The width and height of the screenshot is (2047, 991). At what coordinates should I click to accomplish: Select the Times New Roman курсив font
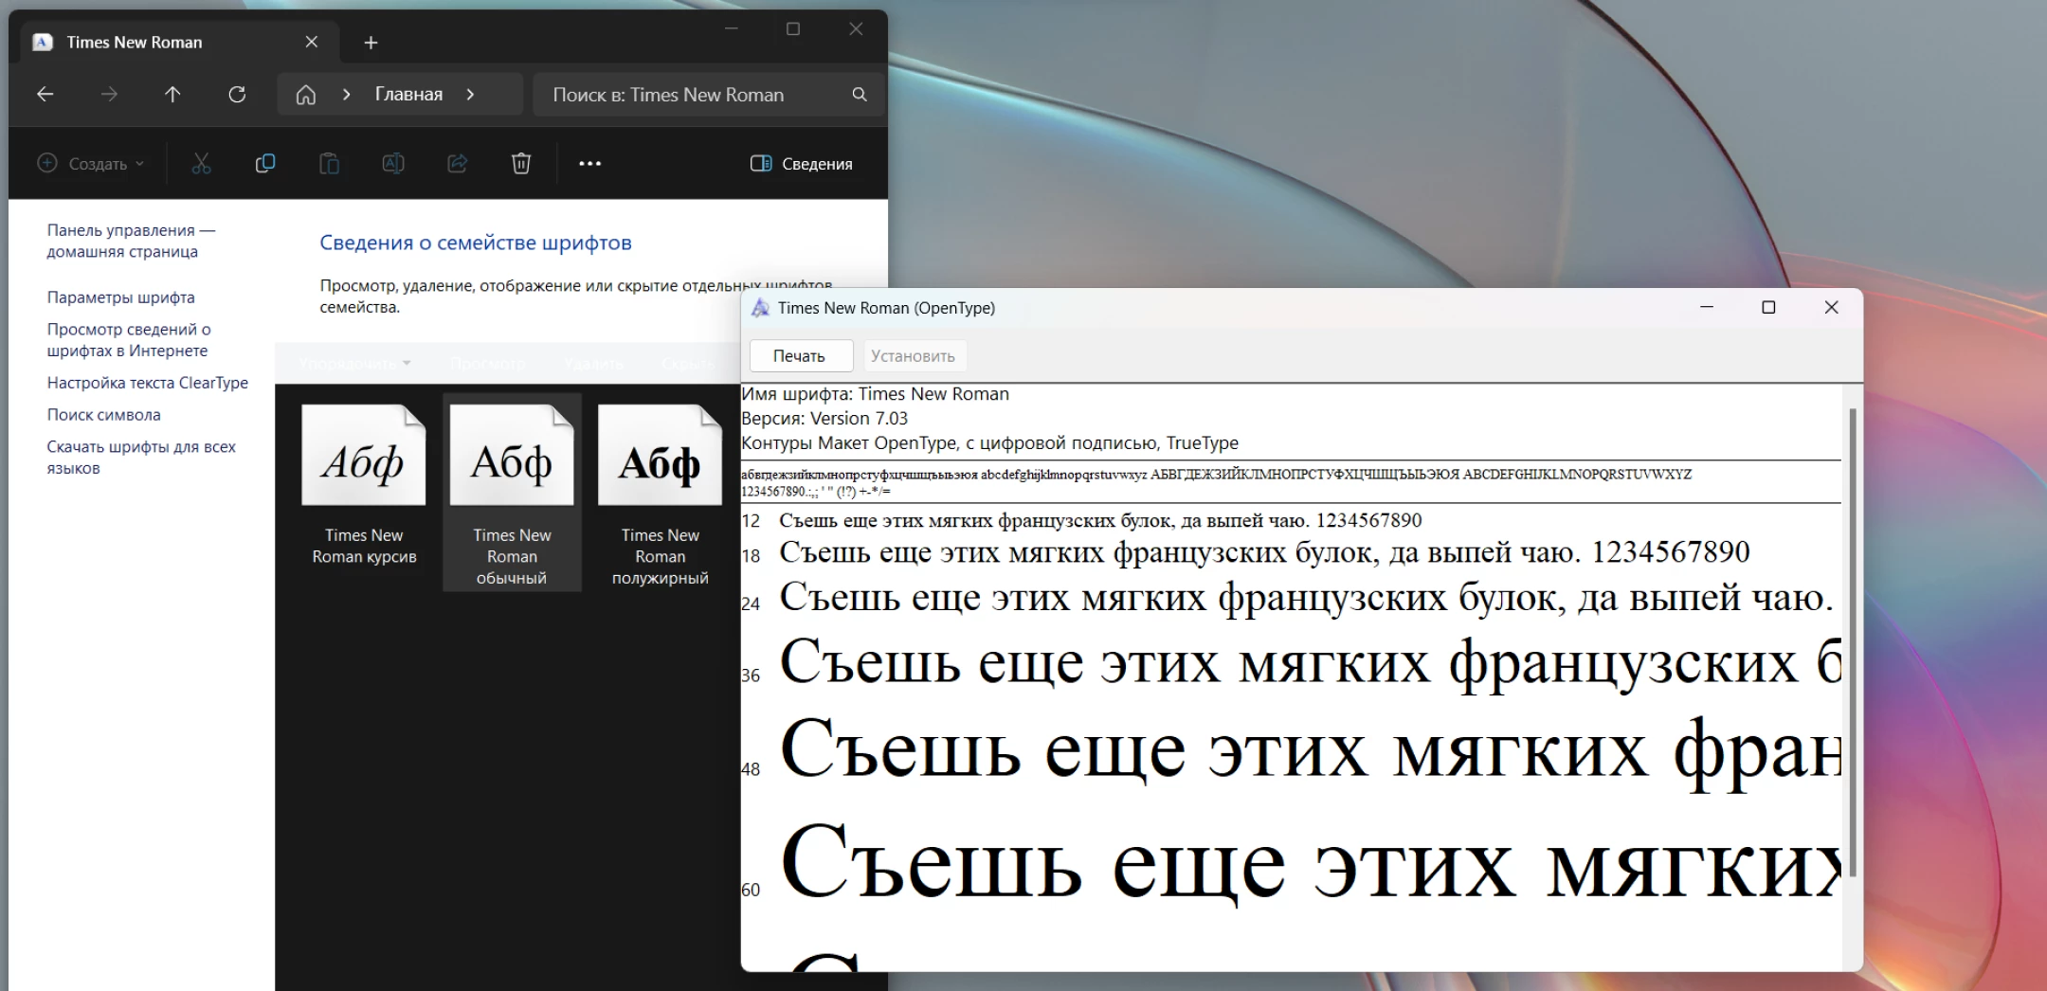click(x=364, y=485)
